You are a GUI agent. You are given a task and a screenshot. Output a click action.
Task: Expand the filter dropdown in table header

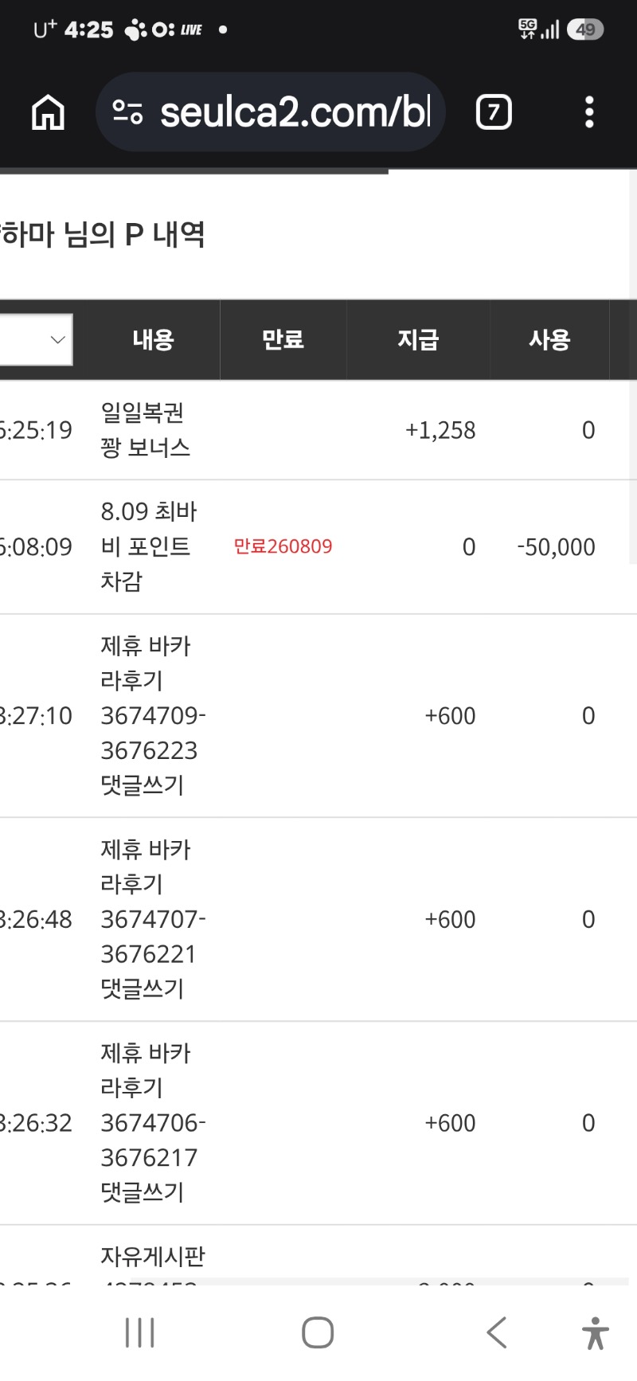[36, 340]
